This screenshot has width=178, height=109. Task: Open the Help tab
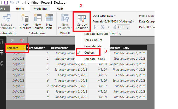tap(60, 9)
